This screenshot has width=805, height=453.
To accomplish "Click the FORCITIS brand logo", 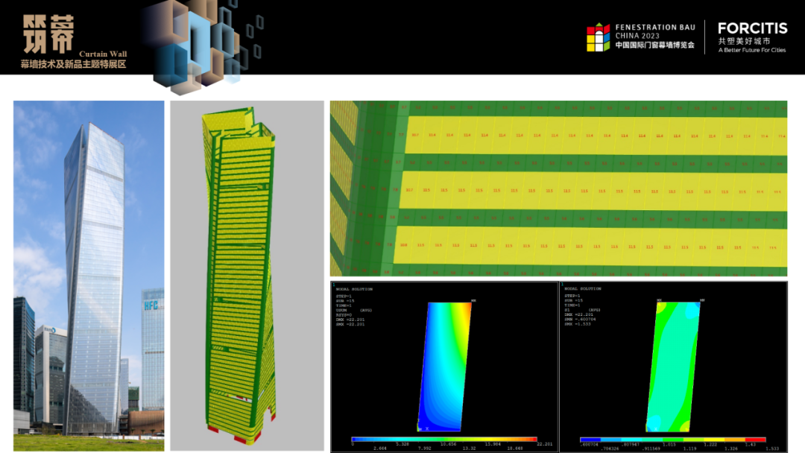I will click(752, 28).
